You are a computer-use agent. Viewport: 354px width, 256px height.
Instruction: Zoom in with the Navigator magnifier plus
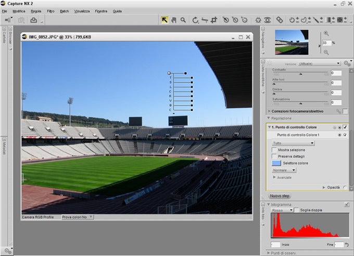(326, 33)
